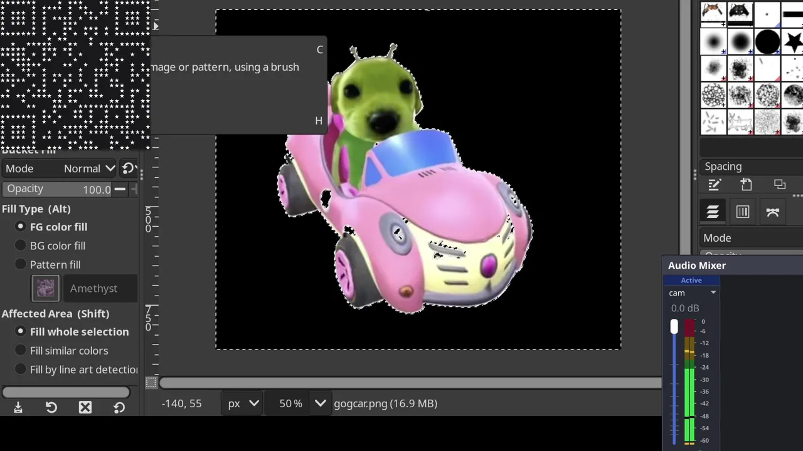This screenshot has width=803, height=451.
Task: Open the brush editor icon
Action: 714,185
